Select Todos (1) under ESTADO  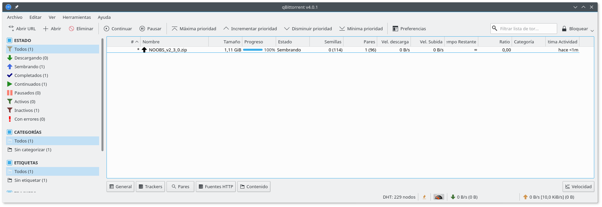point(53,49)
